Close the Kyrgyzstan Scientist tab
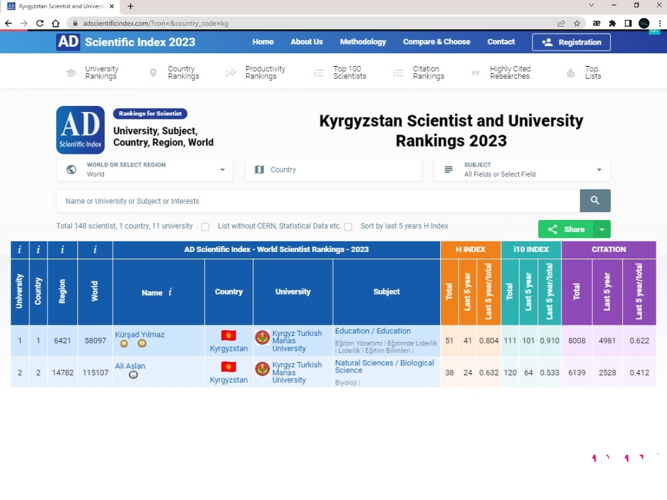Viewport: 667px width, 500px height. pos(112,7)
